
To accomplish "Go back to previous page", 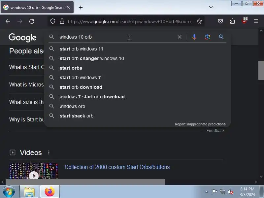I will click(8, 21).
